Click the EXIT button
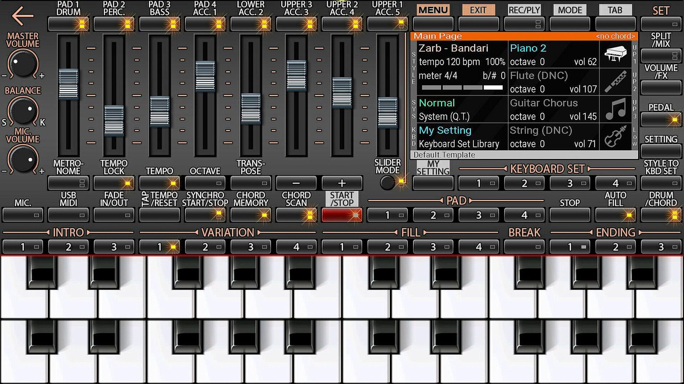Viewport: 684px width, 384px height. [x=479, y=24]
